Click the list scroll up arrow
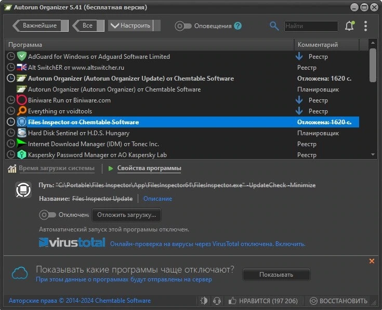Screen dimensions: 382x310 (x=373, y=43)
